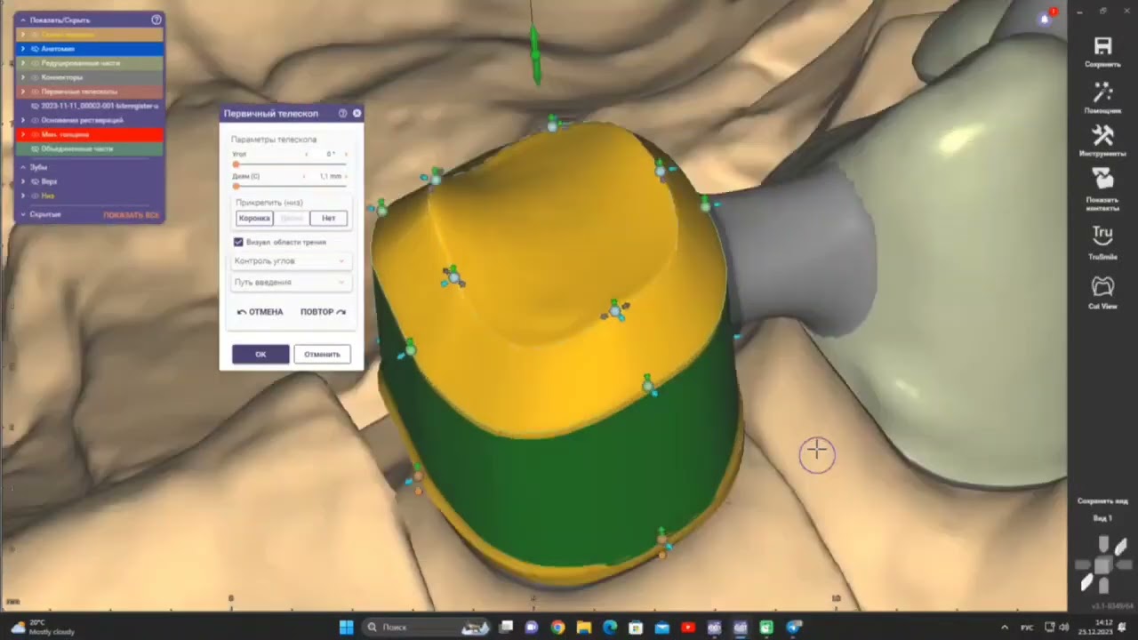The height and width of the screenshot is (640, 1138).
Task: Open YouTube app from taskbar
Action: [x=688, y=628]
